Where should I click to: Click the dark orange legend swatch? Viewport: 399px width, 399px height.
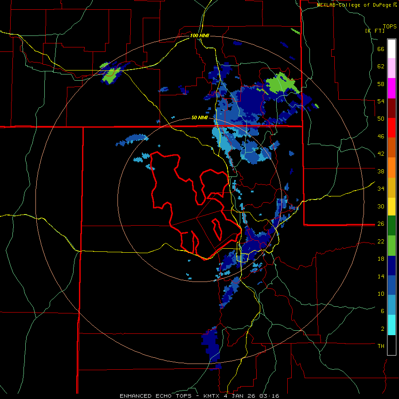[x=391, y=147]
